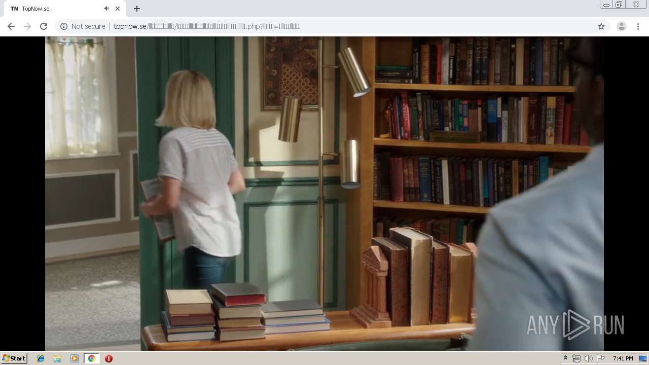Open the volume tray icon
The height and width of the screenshot is (365, 649).
point(588,358)
